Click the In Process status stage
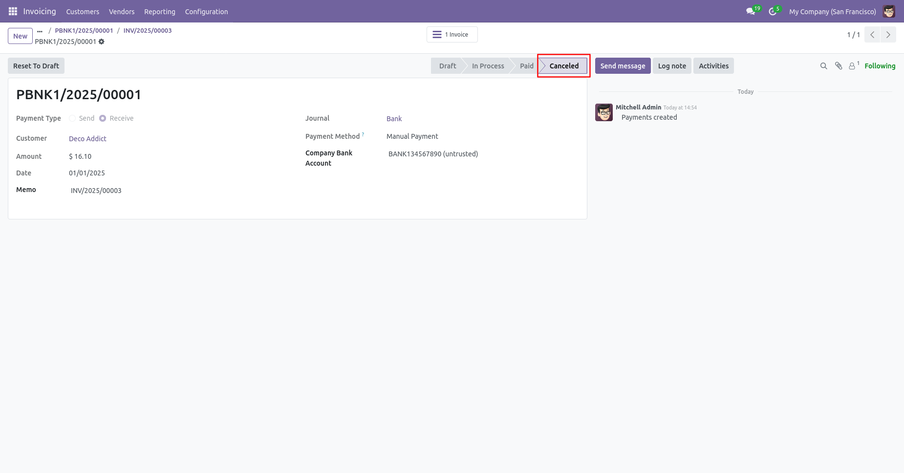Image resolution: width=904 pixels, height=473 pixels. click(488, 66)
